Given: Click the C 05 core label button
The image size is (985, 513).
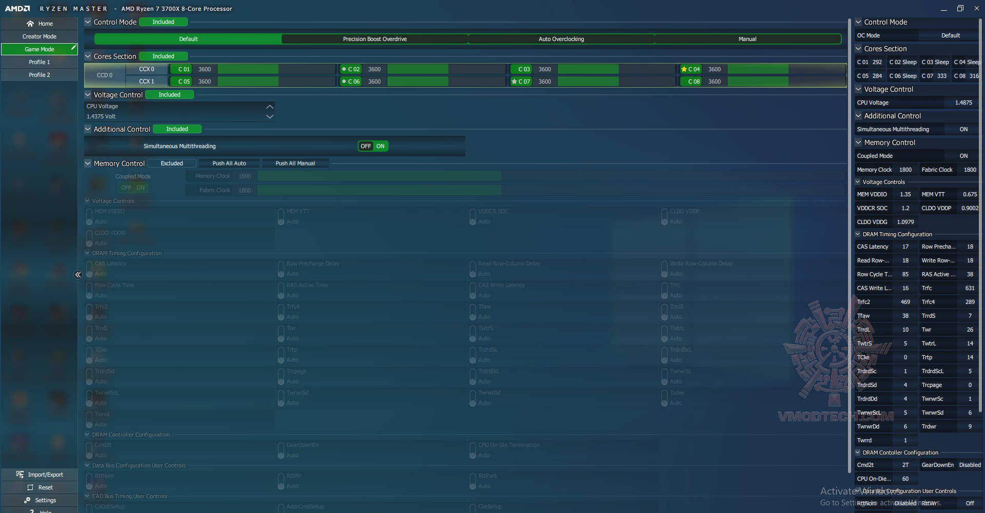Looking at the screenshot, I should [x=181, y=81].
